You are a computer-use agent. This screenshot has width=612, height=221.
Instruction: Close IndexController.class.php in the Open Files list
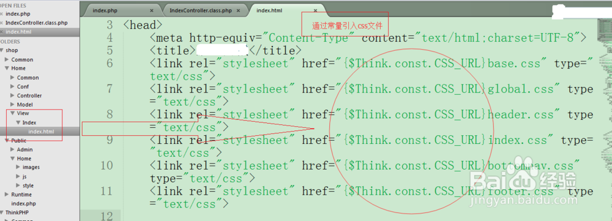(2, 23)
